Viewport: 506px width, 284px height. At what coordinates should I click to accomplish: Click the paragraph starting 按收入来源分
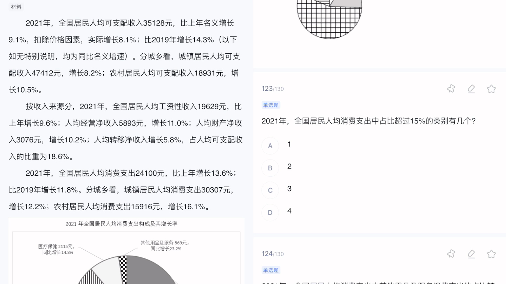pos(126,131)
